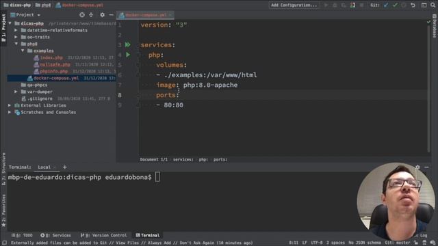
Task: Click in the terminal prompt input
Action: point(157,177)
